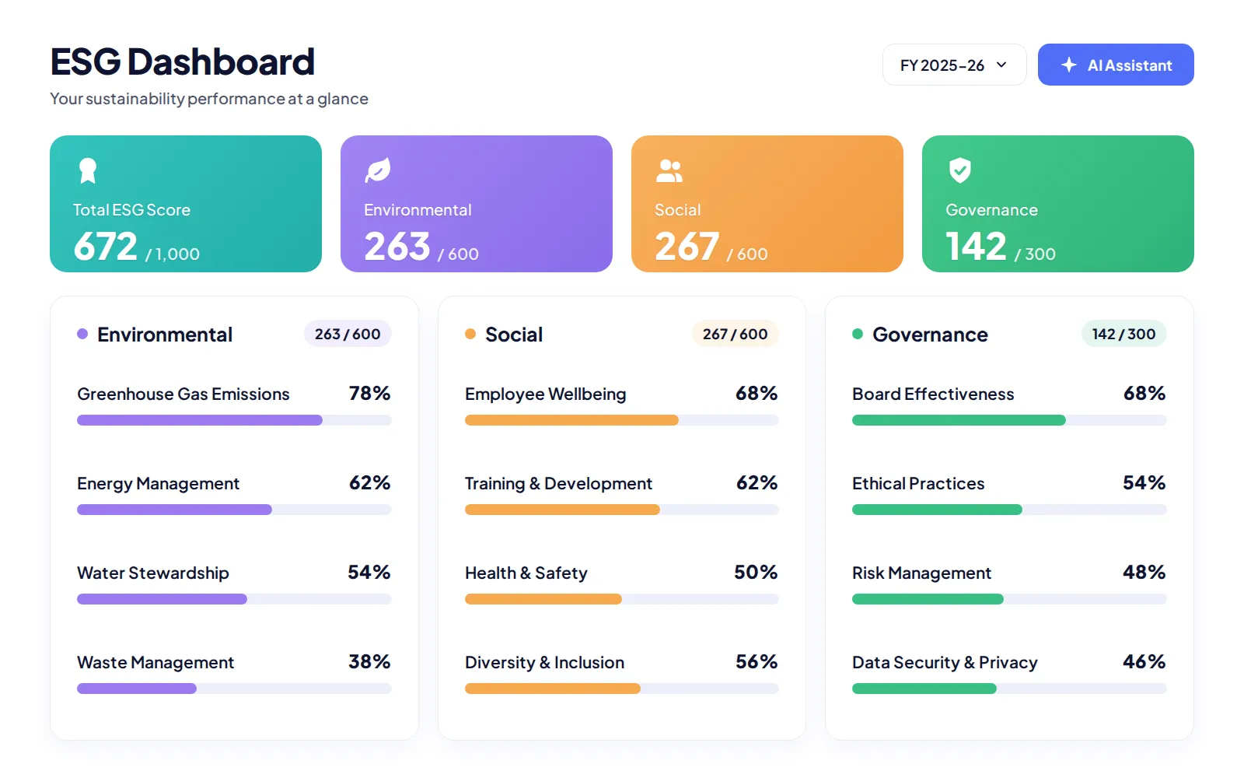This screenshot has width=1244, height=778.
Task: Click the Health & Safety progress bar
Action: pos(621,599)
